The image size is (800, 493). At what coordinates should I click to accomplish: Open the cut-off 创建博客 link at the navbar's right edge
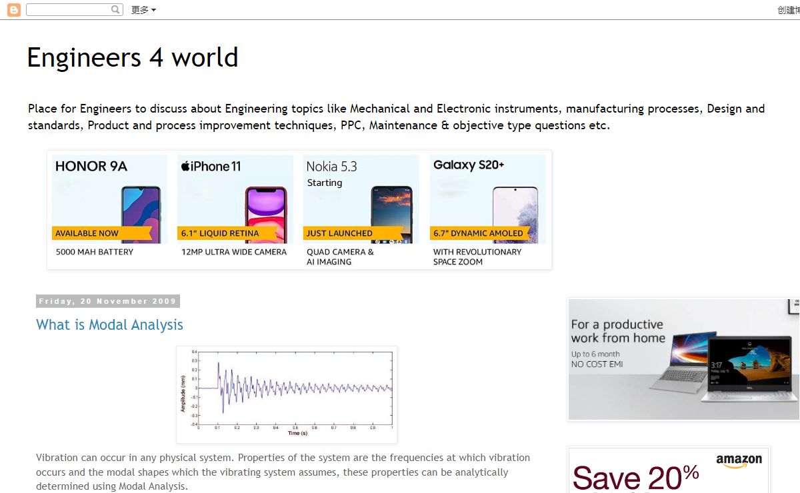pyautogui.click(x=789, y=10)
